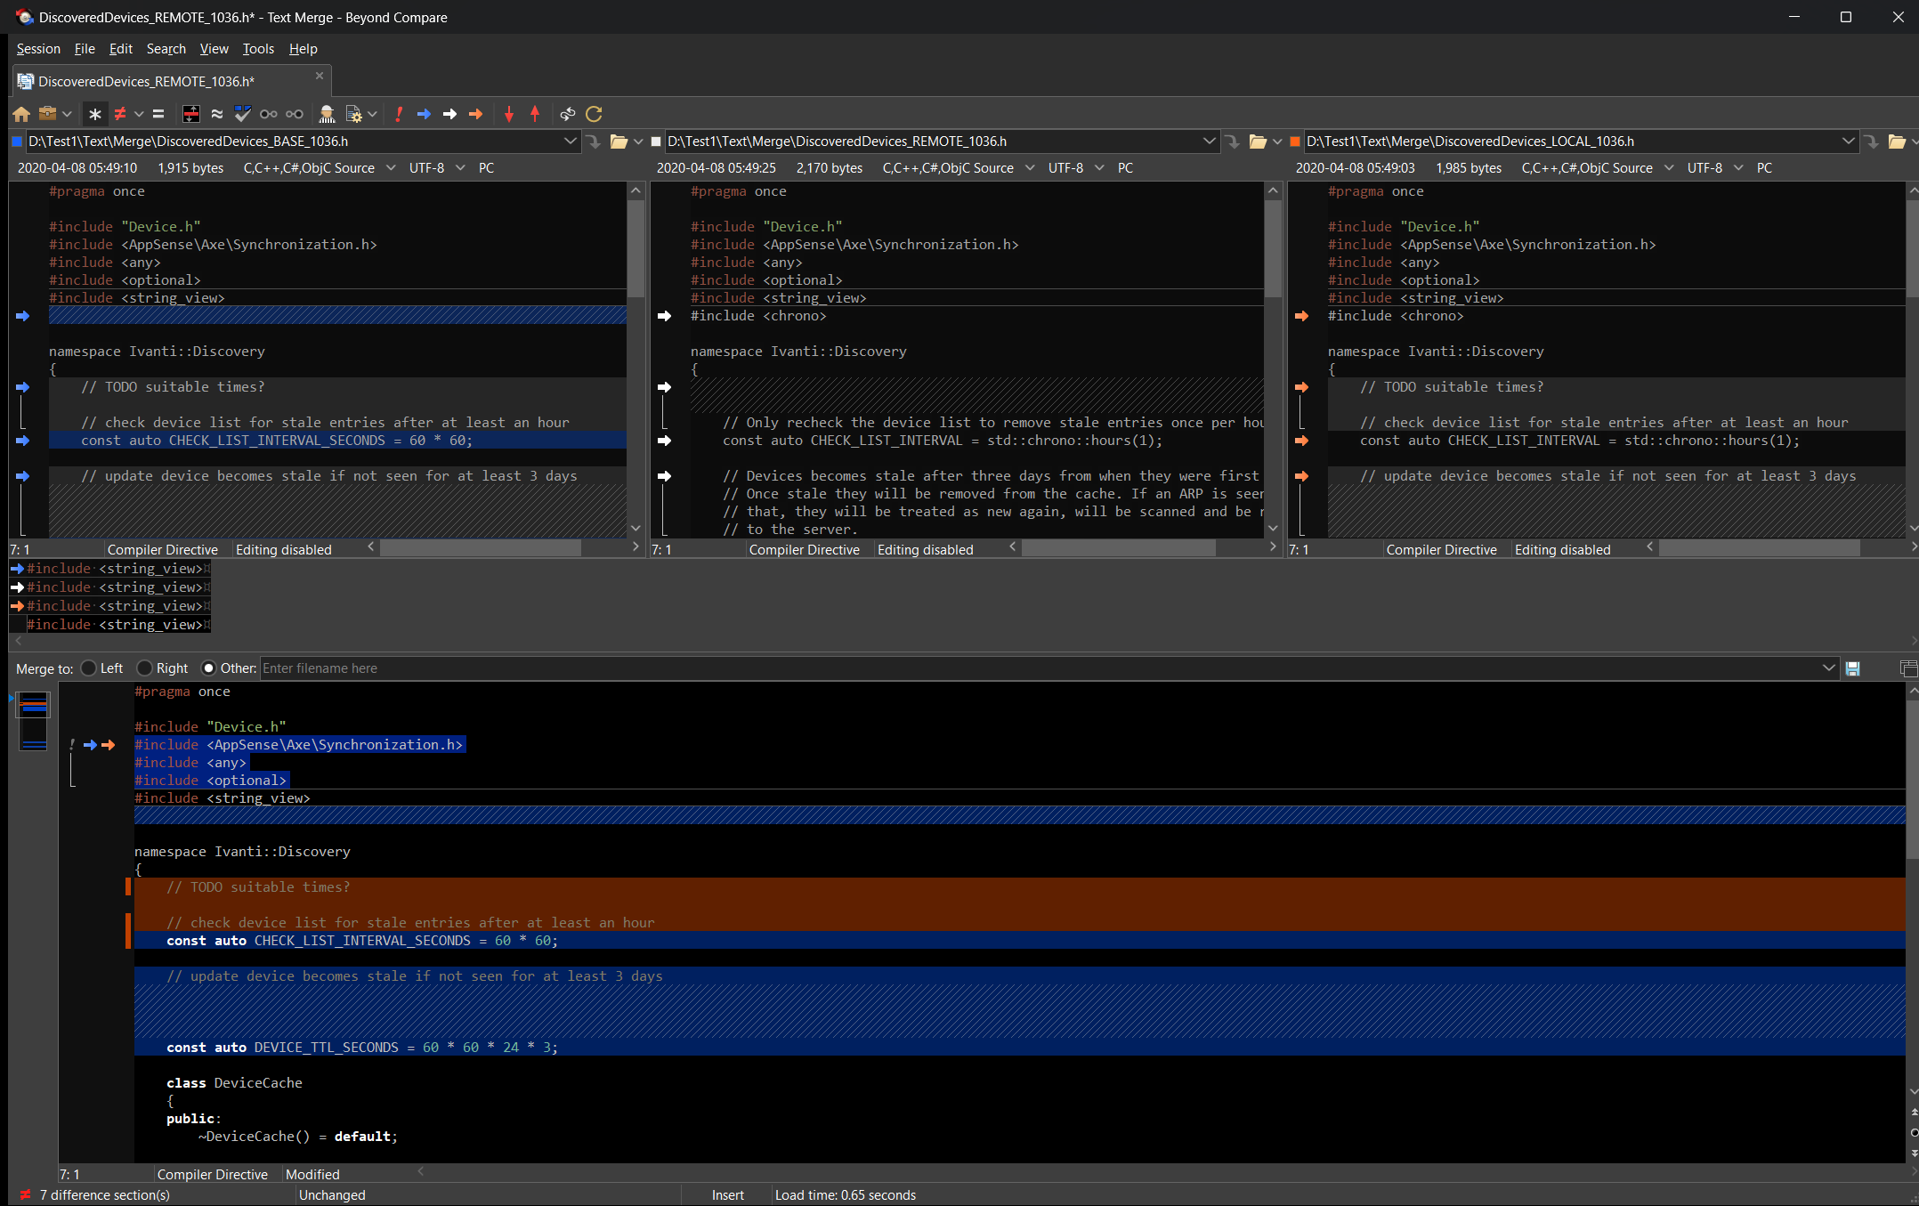Click the orange take-right arrow in output gutter
1919x1206 pixels.
coord(109,745)
